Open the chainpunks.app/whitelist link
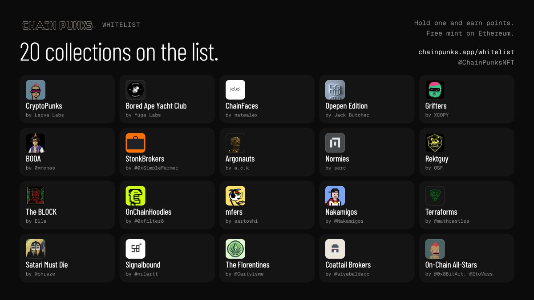The height and width of the screenshot is (300, 534). click(x=466, y=52)
